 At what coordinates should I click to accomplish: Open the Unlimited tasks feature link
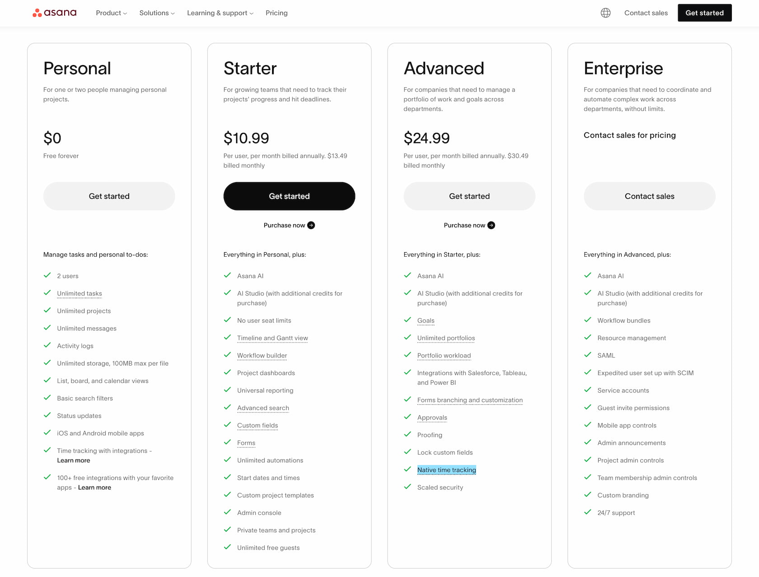coord(79,293)
